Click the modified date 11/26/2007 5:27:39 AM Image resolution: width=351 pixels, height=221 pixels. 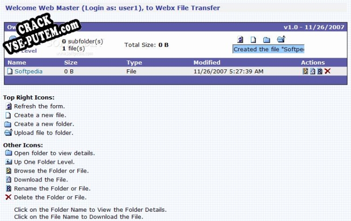pos(228,72)
